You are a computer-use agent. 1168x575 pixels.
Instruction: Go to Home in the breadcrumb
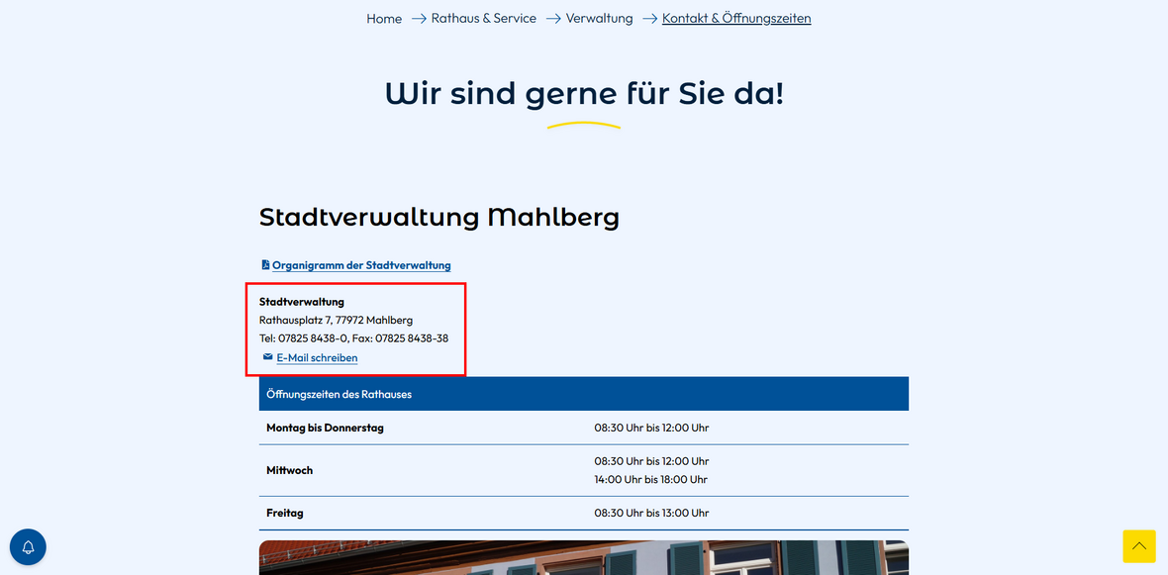(x=384, y=19)
